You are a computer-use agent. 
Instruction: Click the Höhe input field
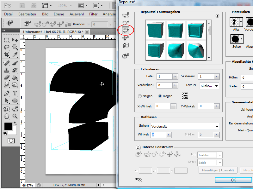(247, 77)
